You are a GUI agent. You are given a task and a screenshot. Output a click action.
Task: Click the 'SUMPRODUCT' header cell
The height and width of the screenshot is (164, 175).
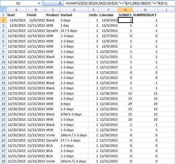click(145, 15)
